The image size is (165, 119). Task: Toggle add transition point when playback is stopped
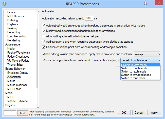[44, 42]
